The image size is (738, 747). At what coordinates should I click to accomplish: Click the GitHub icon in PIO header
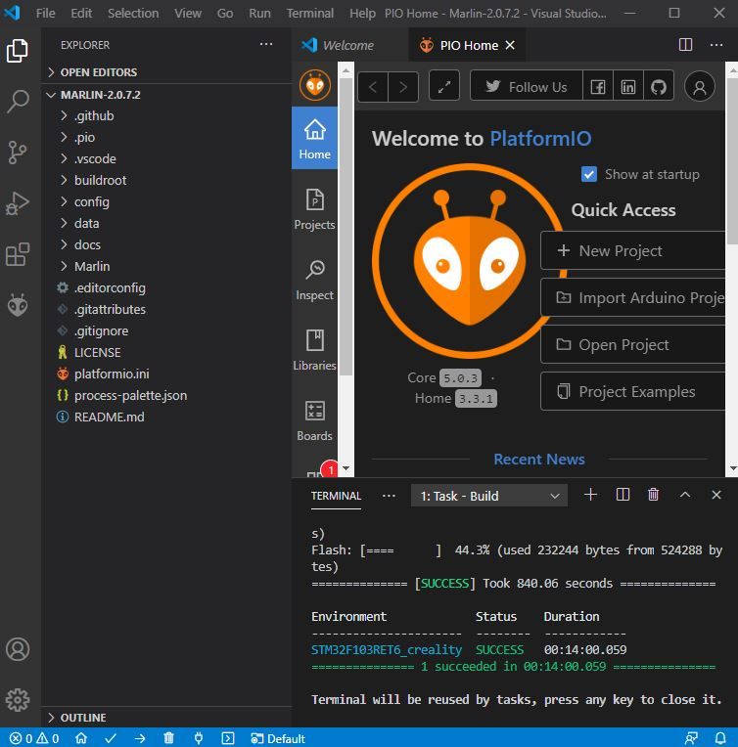[x=659, y=87]
